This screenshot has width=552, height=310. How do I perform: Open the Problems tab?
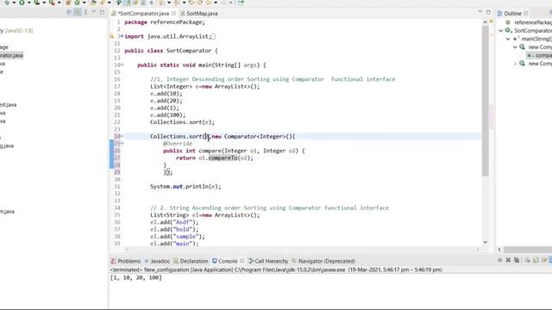click(x=125, y=261)
